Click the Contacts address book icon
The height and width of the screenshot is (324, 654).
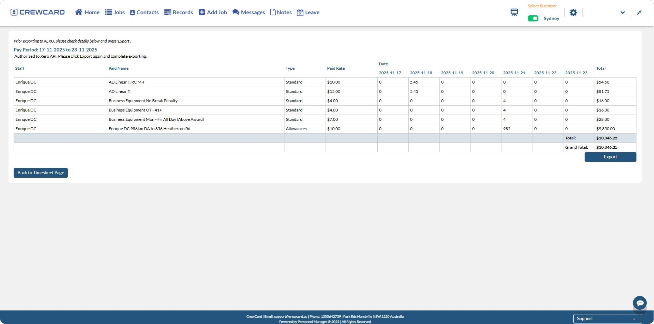[133, 13]
